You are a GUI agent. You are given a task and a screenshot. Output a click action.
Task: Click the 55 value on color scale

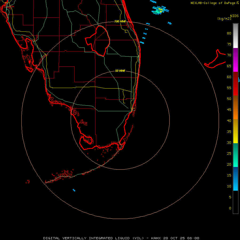tap(229, 88)
